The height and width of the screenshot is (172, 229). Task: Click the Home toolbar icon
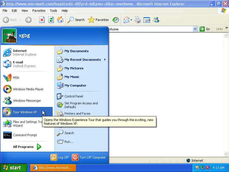60,20
